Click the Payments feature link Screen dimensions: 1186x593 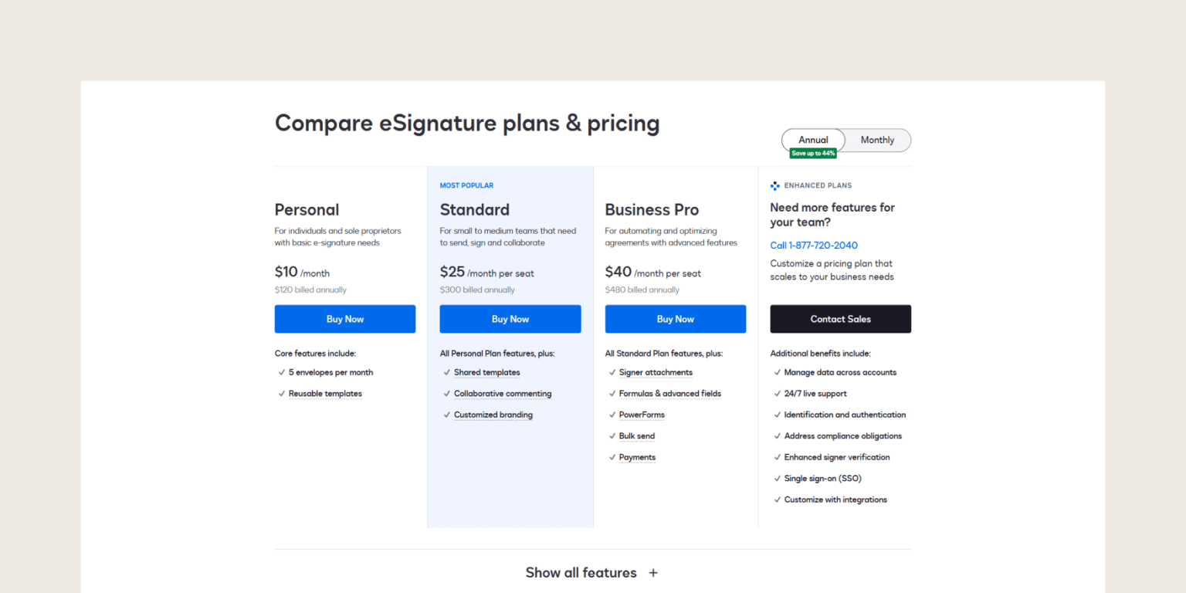(637, 457)
